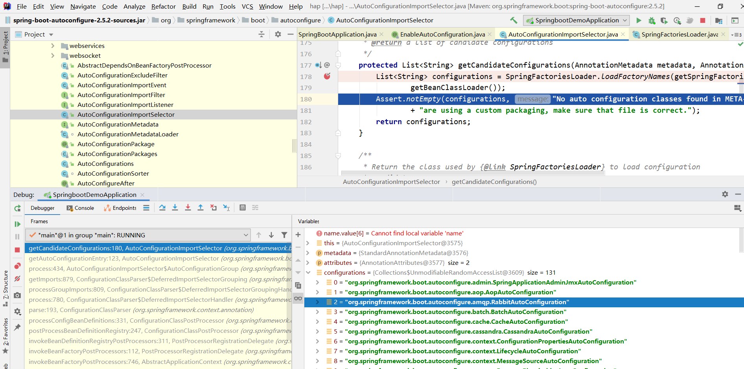Expand RabbitAutoConfiguration entry 2
This screenshot has height=369, width=744.
click(317, 302)
